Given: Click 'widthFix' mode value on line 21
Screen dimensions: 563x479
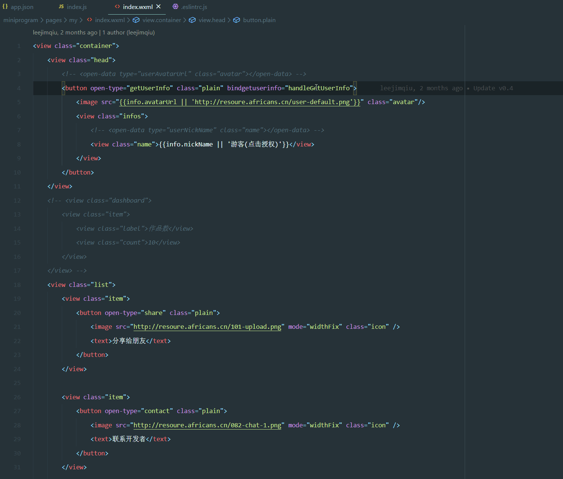Looking at the screenshot, I should click(x=324, y=327).
